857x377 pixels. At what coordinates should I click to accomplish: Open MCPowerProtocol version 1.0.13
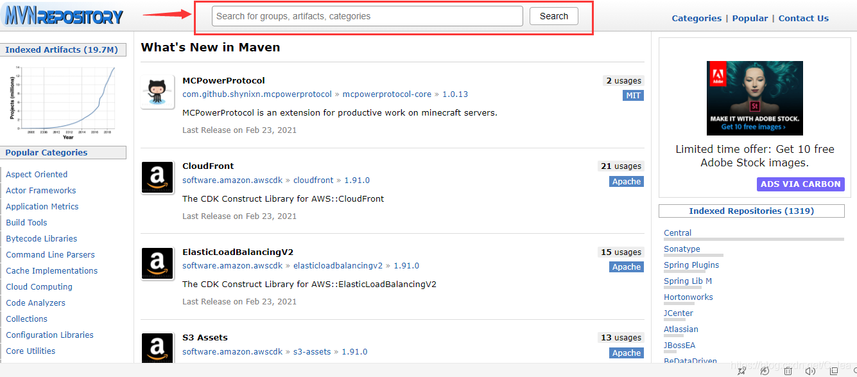tap(455, 94)
